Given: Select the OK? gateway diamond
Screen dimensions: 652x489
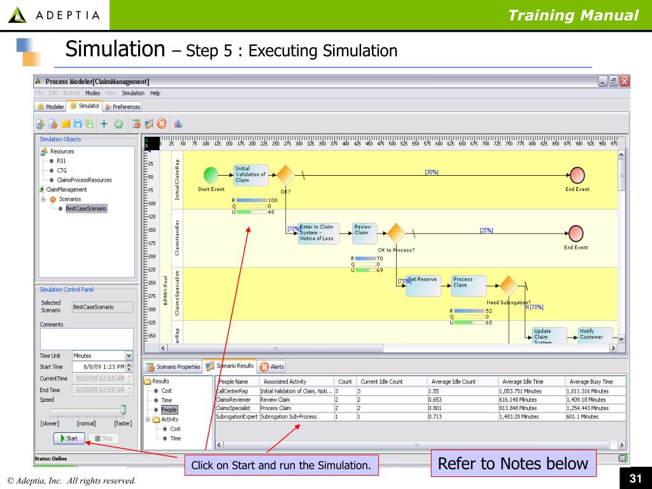Looking at the screenshot, I should (x=285, y=175).
